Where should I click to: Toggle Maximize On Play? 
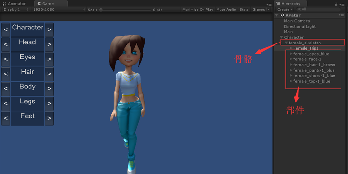click(198, 10)
